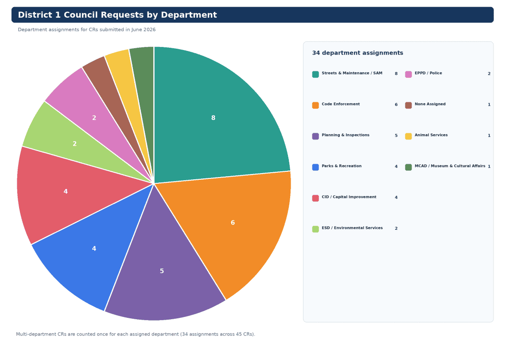
Task: Click the dark green MCAD legend swatch
Action: click(x=408, y=167)
